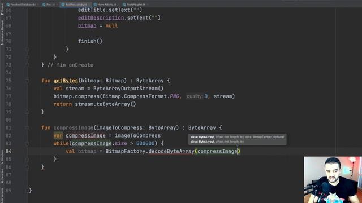
Task: Open the Resource Manager sidebar panel
Action: (x=2, y=33)
